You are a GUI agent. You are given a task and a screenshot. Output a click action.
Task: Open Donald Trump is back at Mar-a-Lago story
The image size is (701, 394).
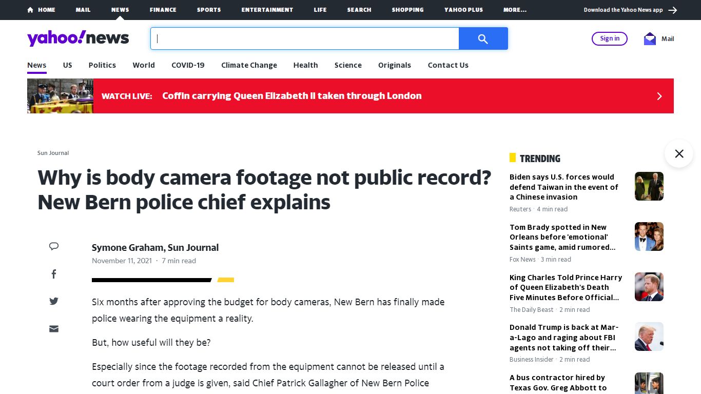pos(564,338)
